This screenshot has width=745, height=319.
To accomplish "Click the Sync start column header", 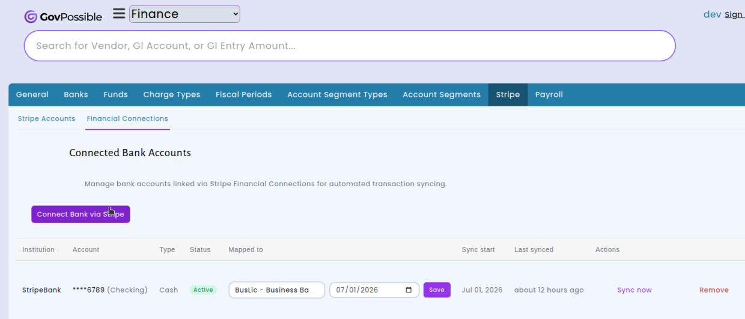I will coord(478,249).
